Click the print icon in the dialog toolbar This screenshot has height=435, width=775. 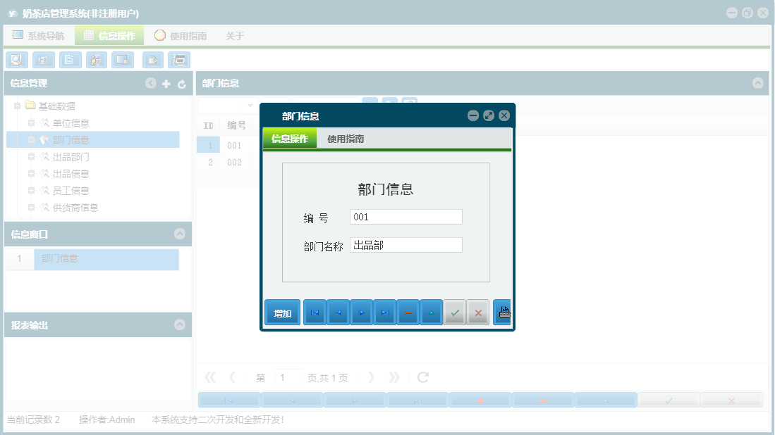coord(502,312)
